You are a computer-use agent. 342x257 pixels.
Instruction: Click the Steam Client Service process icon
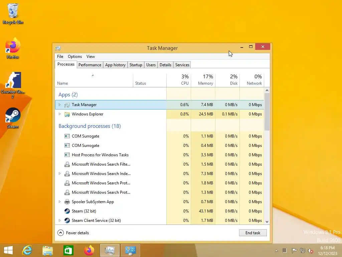click(67, 221)
